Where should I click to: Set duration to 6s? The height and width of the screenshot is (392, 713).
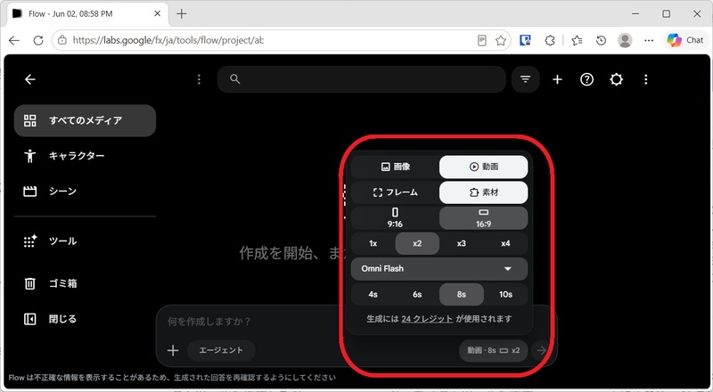(417, 294)
